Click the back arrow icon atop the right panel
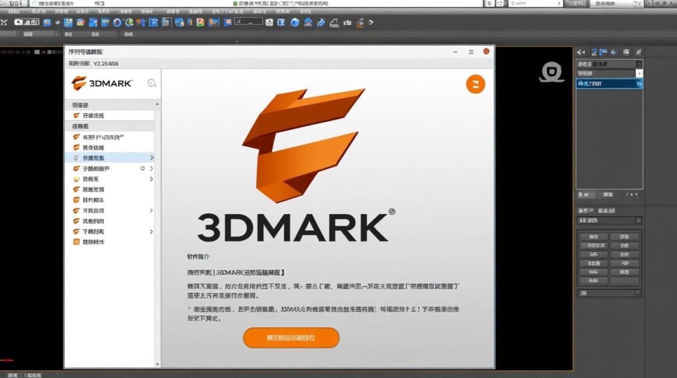The image size is (677, 378). coord(580,52)
